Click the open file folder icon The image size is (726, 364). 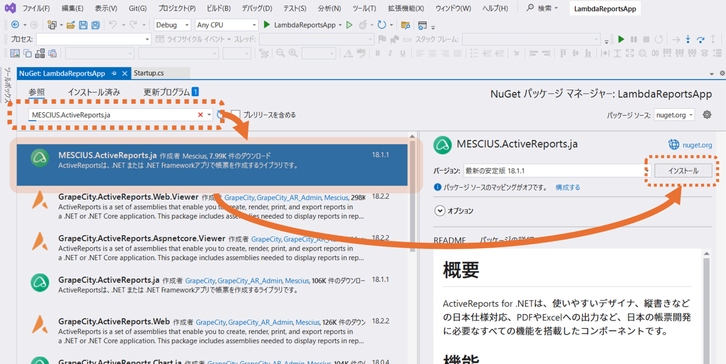pyautogui.click(x=71, y=25)
